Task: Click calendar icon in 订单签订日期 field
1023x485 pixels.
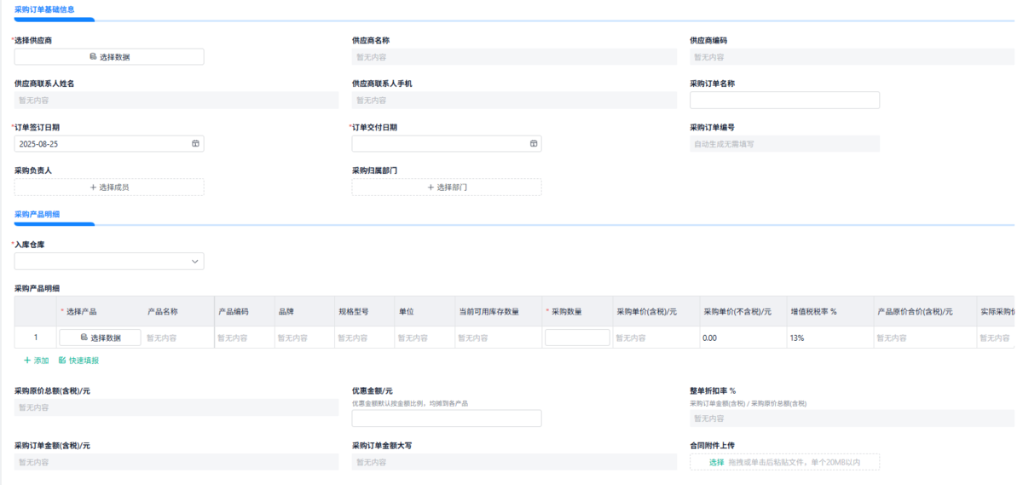Action: tap(195, 143)
